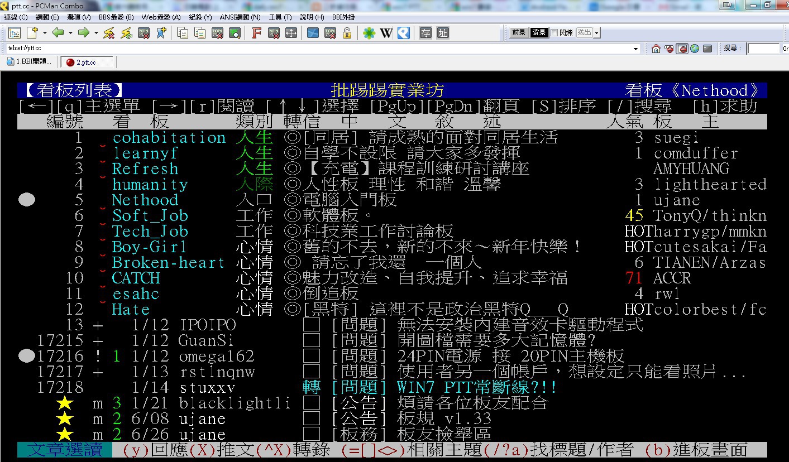Expand the forward arrow history dropdown

click(96, 33)
